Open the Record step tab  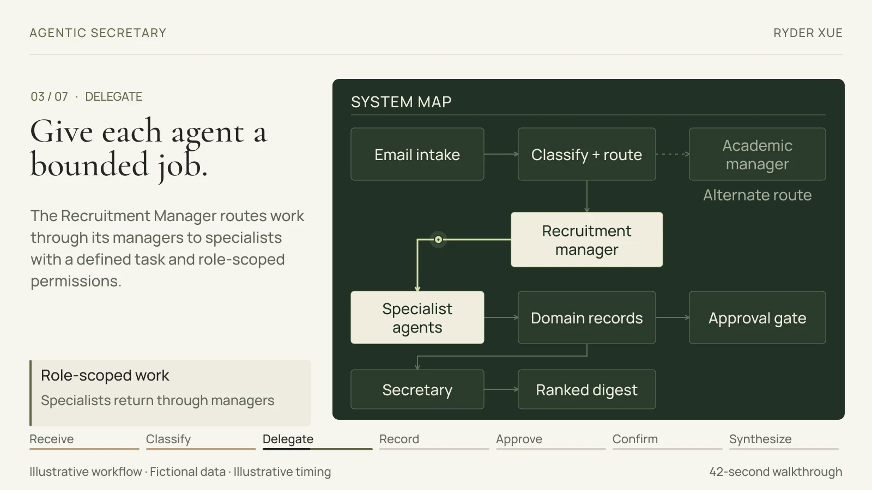click(x=434, y=440)
